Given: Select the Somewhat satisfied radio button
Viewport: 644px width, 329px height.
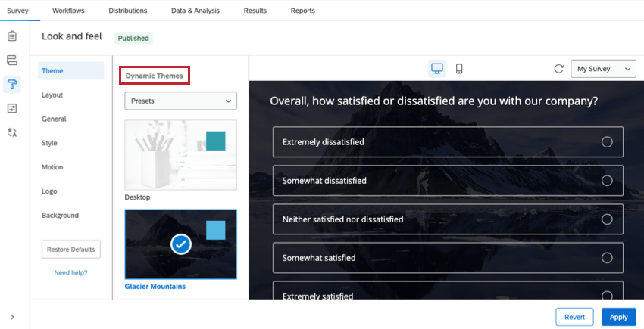Looking at the screenshot, I should [x=607, y=258].
